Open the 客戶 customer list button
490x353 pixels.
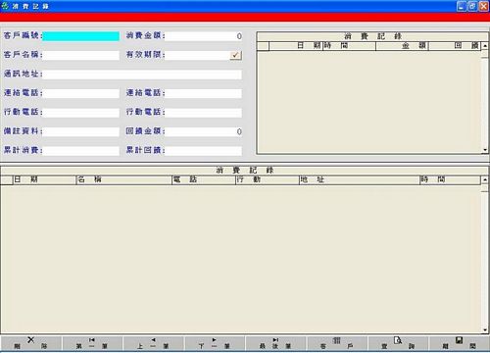click(337, 343)
